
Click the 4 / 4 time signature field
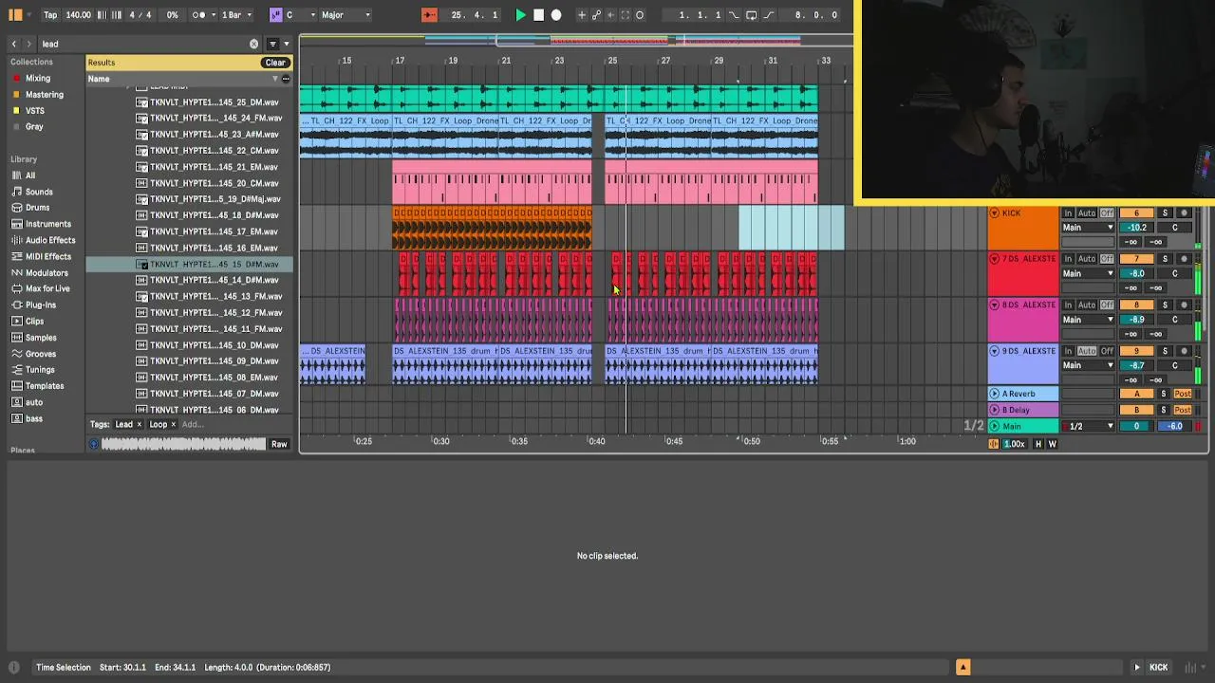(x=140, y=15)
